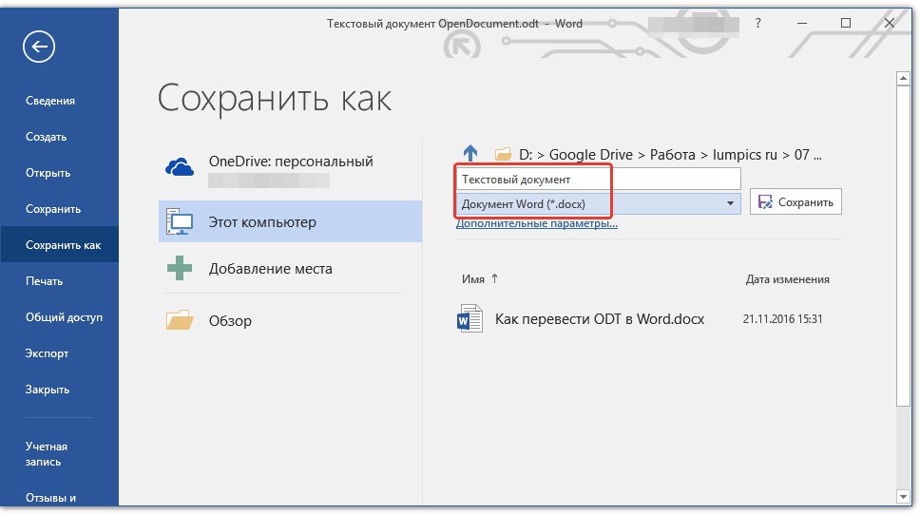Click the folder icon in path breadcrumb
The image size is (920, 514).
click(503, 154)
